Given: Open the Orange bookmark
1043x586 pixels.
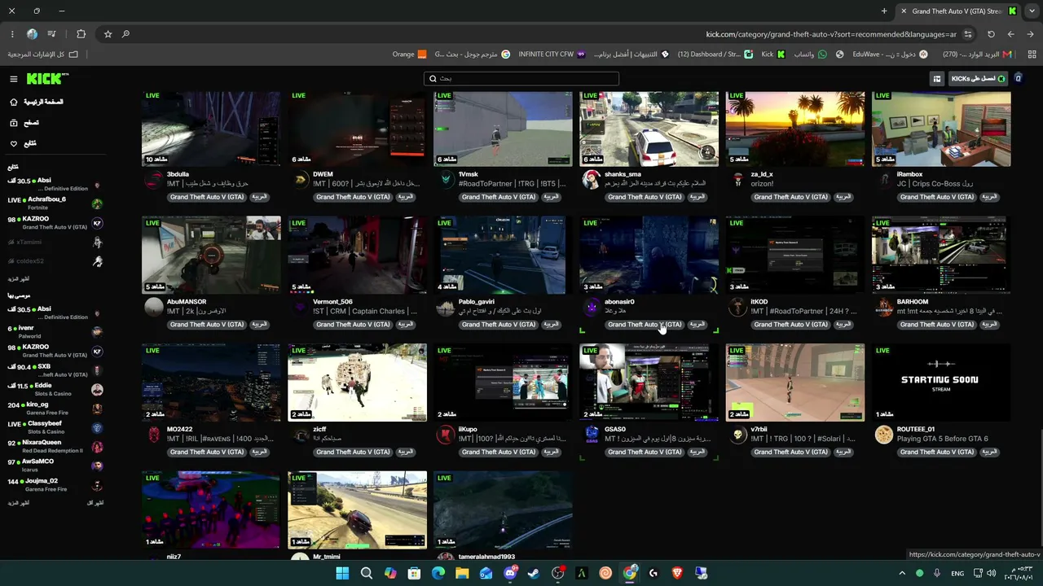Looking at the screenshot, I should click(x=410, y=55).
